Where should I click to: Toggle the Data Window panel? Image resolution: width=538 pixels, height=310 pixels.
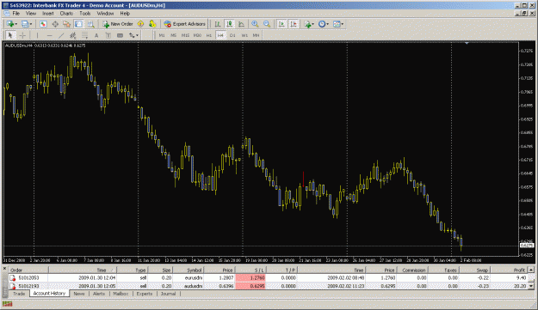(55, 24)
